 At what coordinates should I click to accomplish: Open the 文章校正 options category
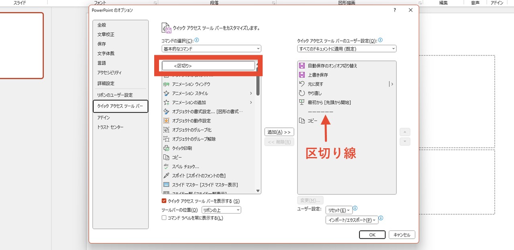(120, 34)
